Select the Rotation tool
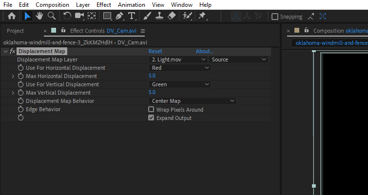The width and height of the screenshot is (368, 195). point(67,16)
